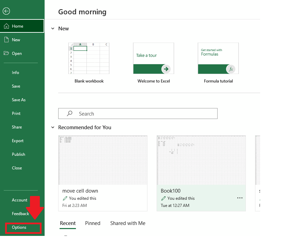Collapse the New section

(x=53, y=29)
